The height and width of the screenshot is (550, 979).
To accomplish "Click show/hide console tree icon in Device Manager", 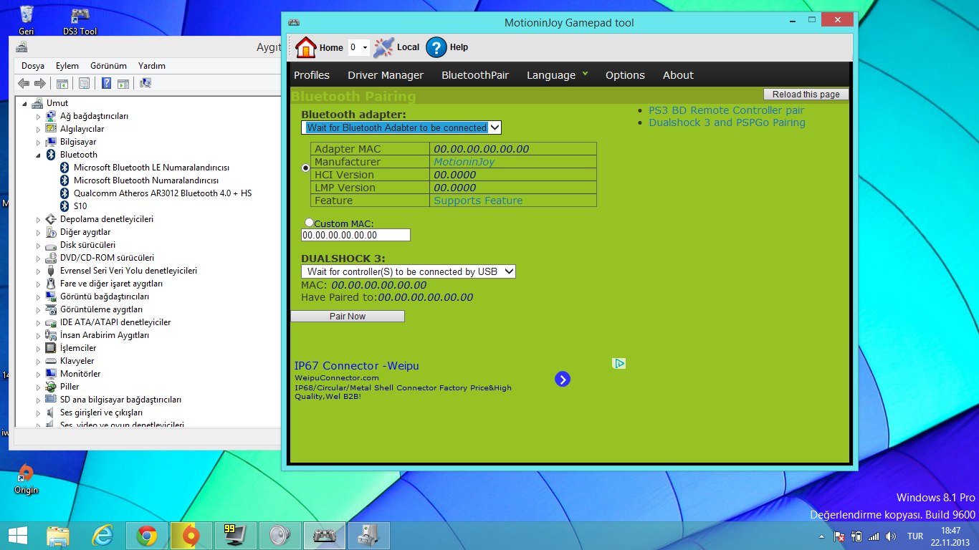I will [62, 83].
